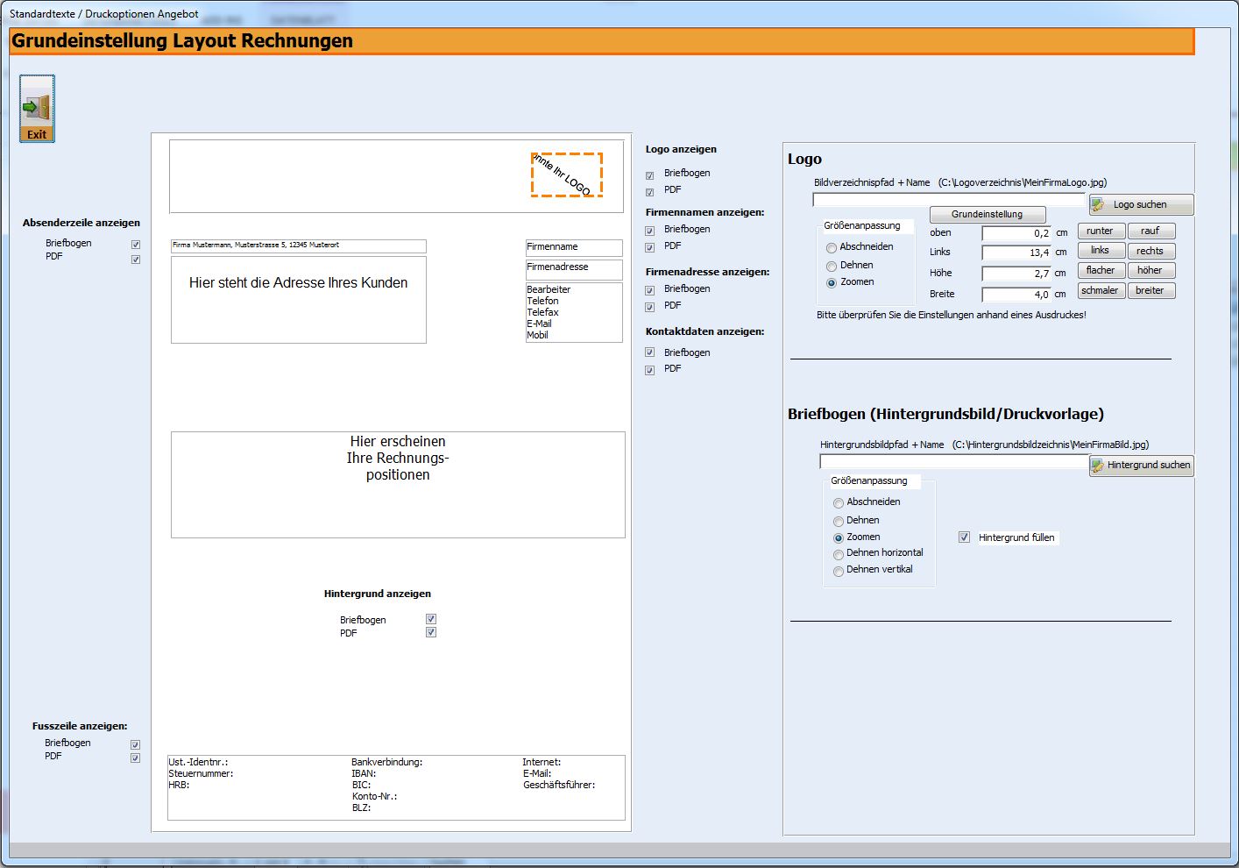Narrow the logo with schmaler button
The width and height of the screenshot is (1239, 868).
pos(1101,291)
